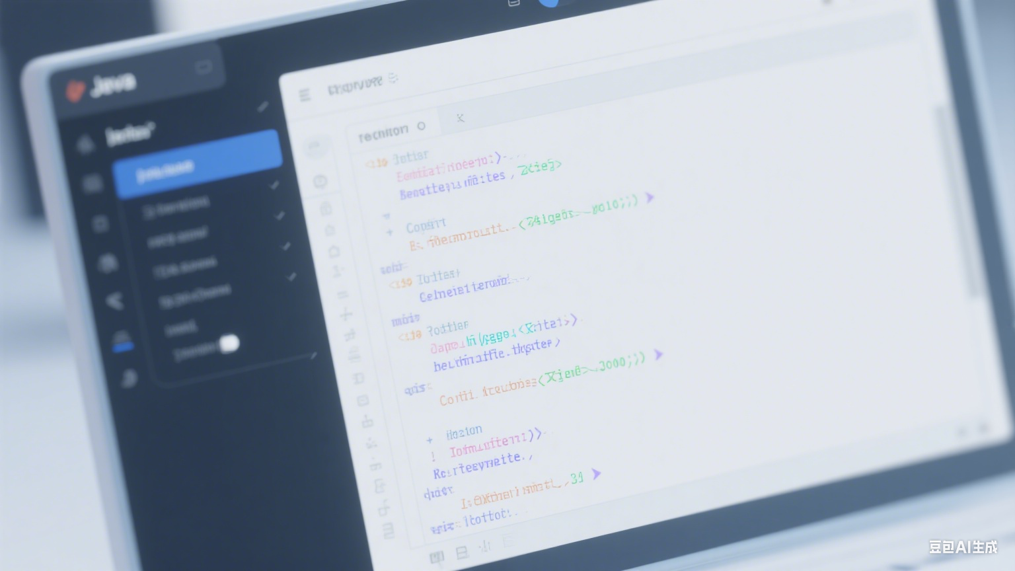Click the large plus icon in the gutter column
This screenshot has height=571, width=1015.
(346, 315)
